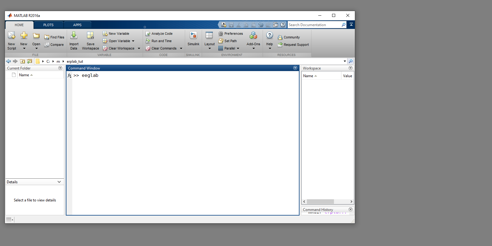Click the switch windows icon in quick access toolbar
The height and width of the screenshot is (246, 492).
[276, 25]
